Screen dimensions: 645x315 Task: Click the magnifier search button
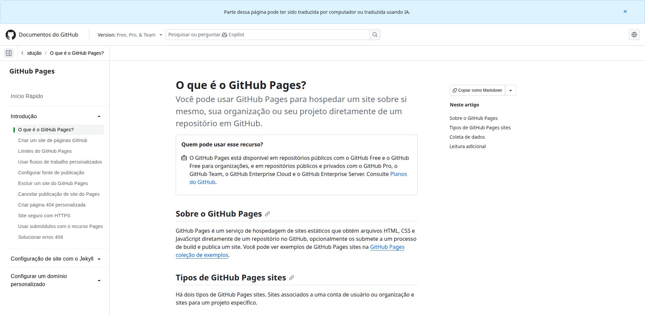coord(375,35)
